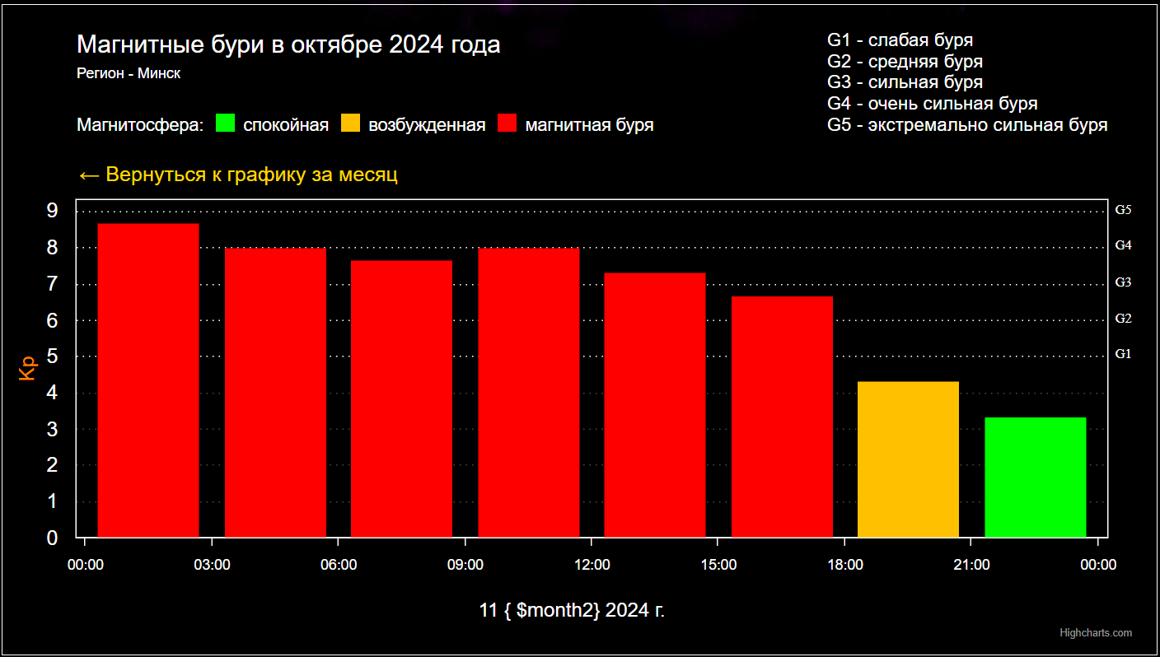Screen dimensions: 1160x657
Task: Click the orange Kp axis title
Action: tap(28, 368)
